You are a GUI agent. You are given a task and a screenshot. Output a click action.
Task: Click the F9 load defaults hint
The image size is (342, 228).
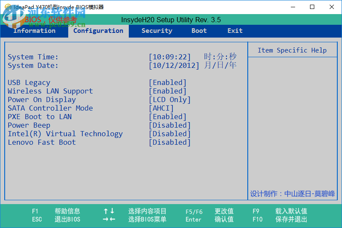pos(280,211)
